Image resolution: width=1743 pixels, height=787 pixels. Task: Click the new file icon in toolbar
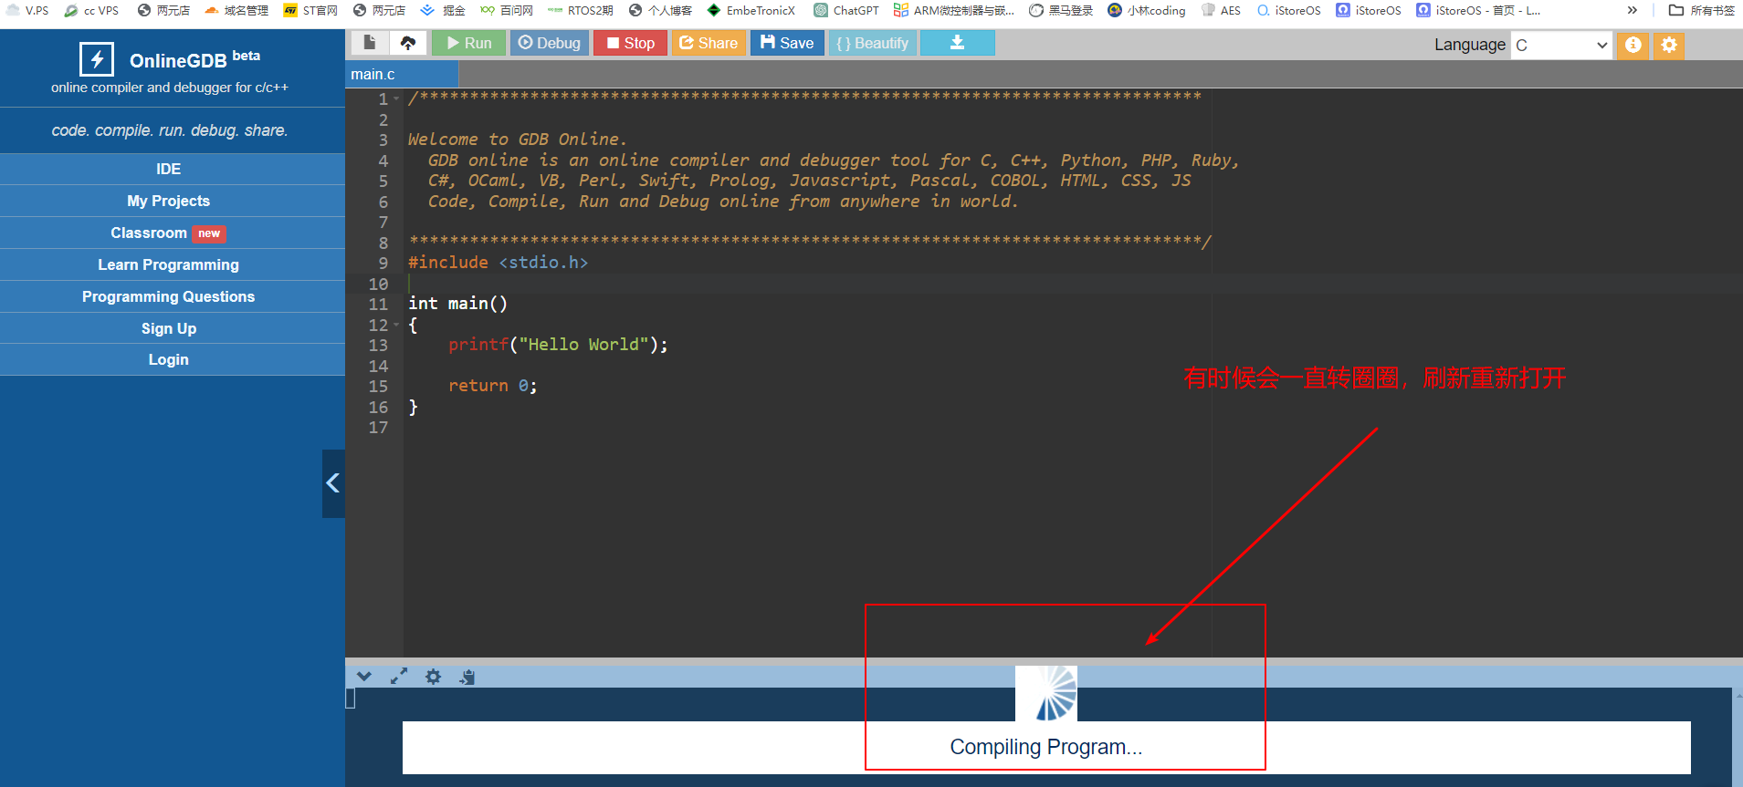[x=370, y=43]
